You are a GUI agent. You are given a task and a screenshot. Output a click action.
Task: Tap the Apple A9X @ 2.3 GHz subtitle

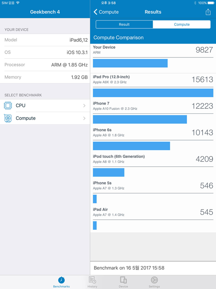pyautogui.click(x=110, y=82)
